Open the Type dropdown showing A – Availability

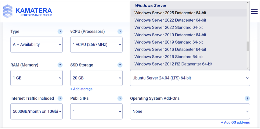pyautogui.click(x=36, y=45)
